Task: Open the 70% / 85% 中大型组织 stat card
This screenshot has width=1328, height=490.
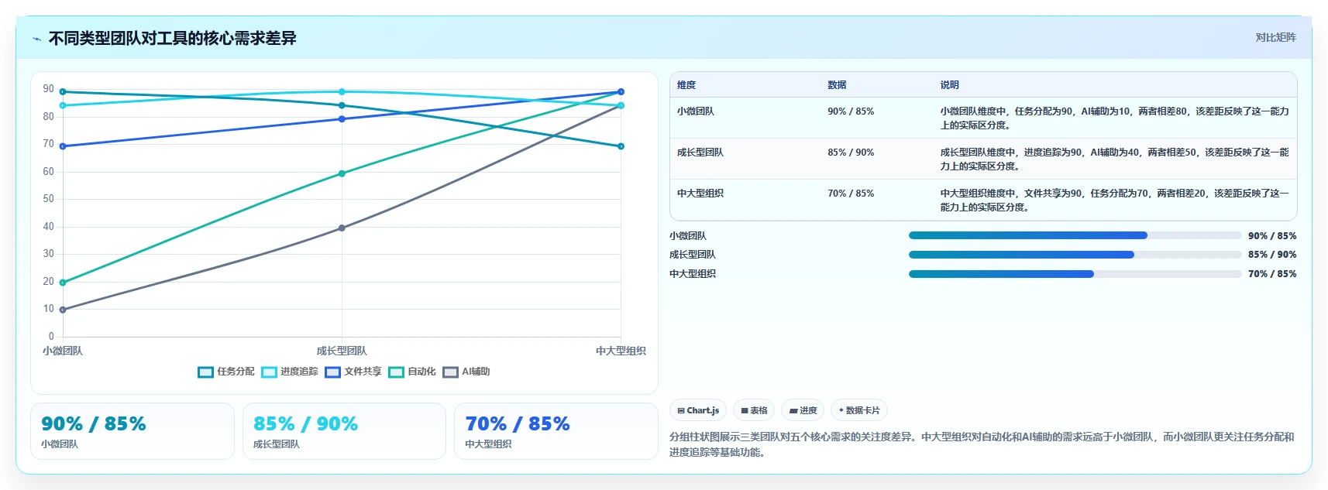Action: (556, 431)
